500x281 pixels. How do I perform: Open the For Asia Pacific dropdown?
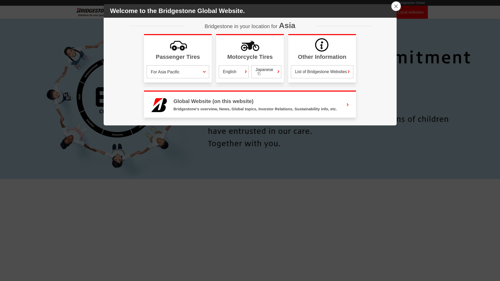coord(178,72)
